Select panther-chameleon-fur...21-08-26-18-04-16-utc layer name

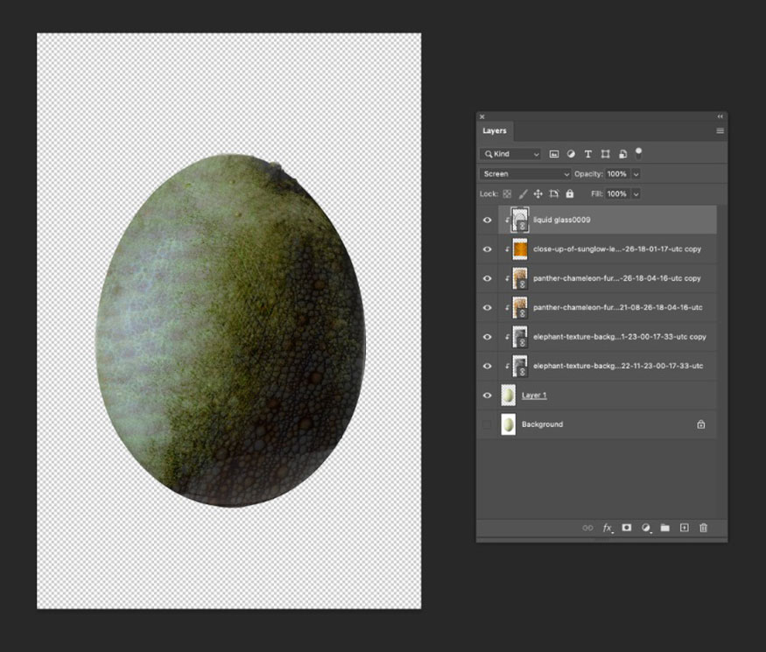coord(618,308)
